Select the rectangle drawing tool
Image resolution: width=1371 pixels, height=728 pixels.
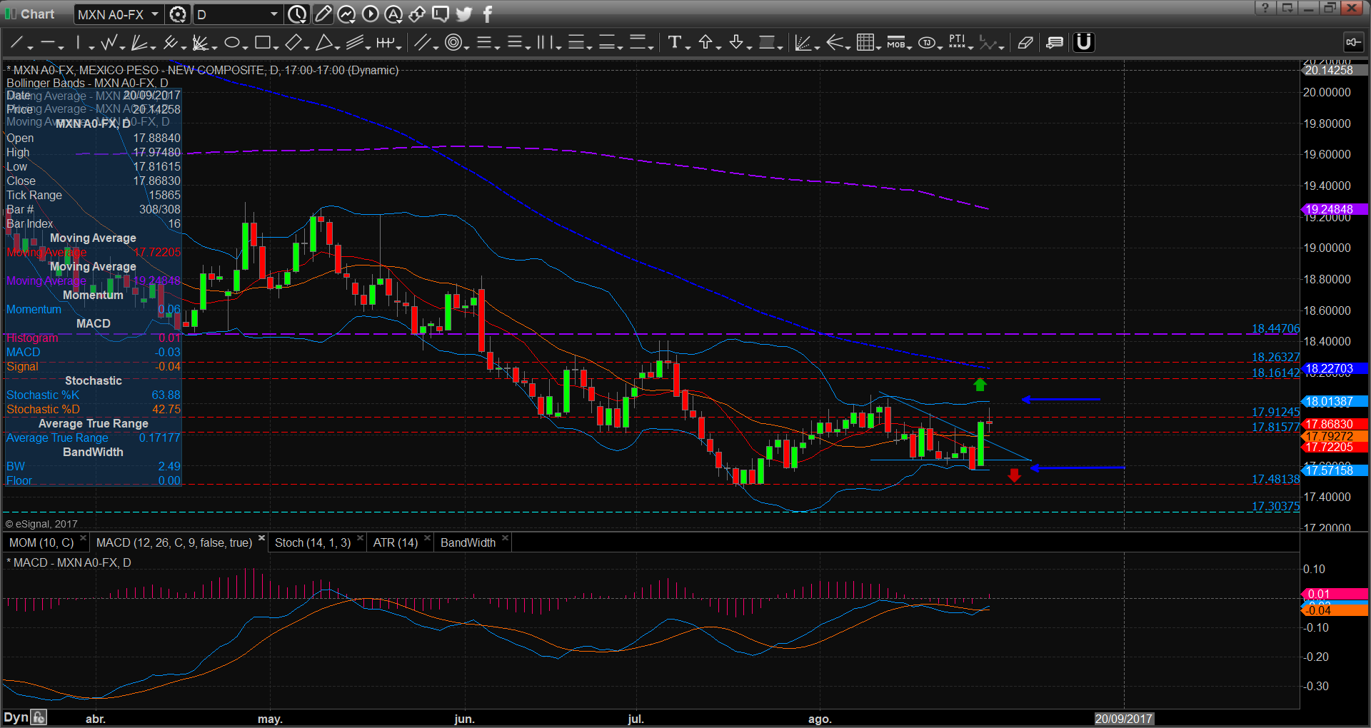262,43
